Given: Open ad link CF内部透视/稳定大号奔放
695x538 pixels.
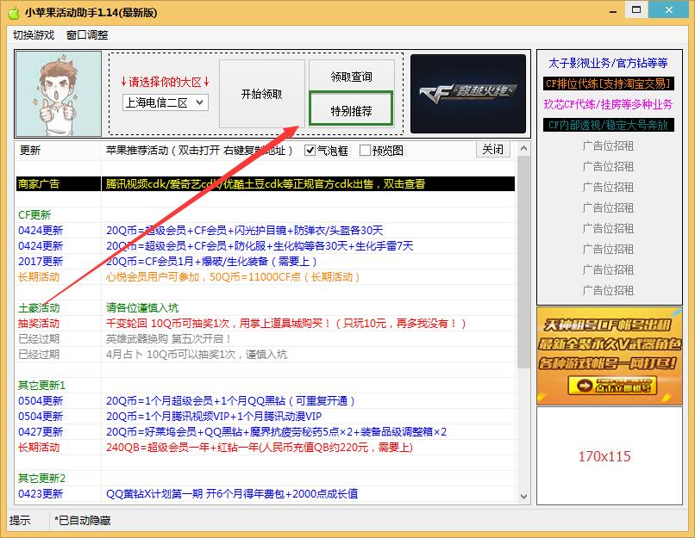Looking at the screenshot, I should click(x=609, y=125).
